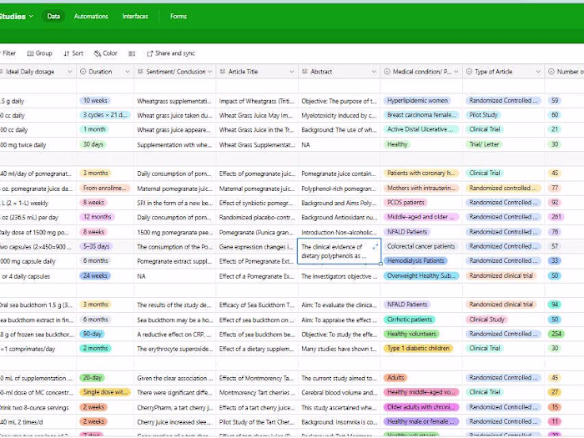584x438 pixels.
Task: Click the 'Trial/ Letter' article type tag
Action: click(484, 144)
